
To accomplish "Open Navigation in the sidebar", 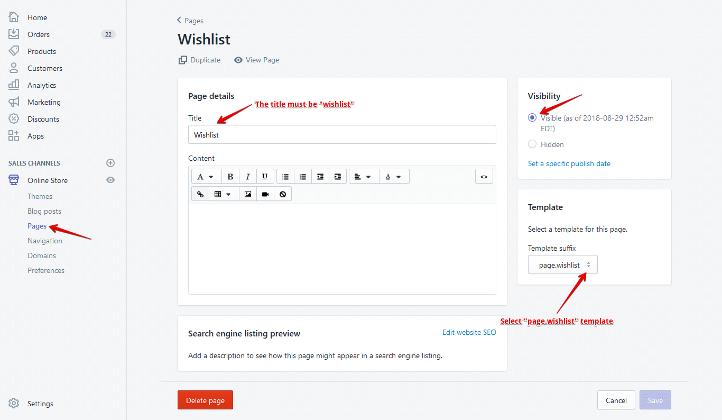I will (44, 240).
